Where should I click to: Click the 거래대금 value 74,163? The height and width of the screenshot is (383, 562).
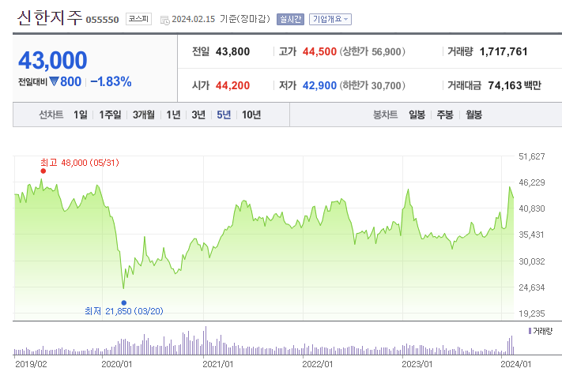(x=504, y=85)
